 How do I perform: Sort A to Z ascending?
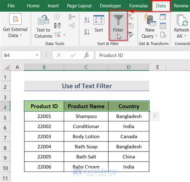[87, 20]
